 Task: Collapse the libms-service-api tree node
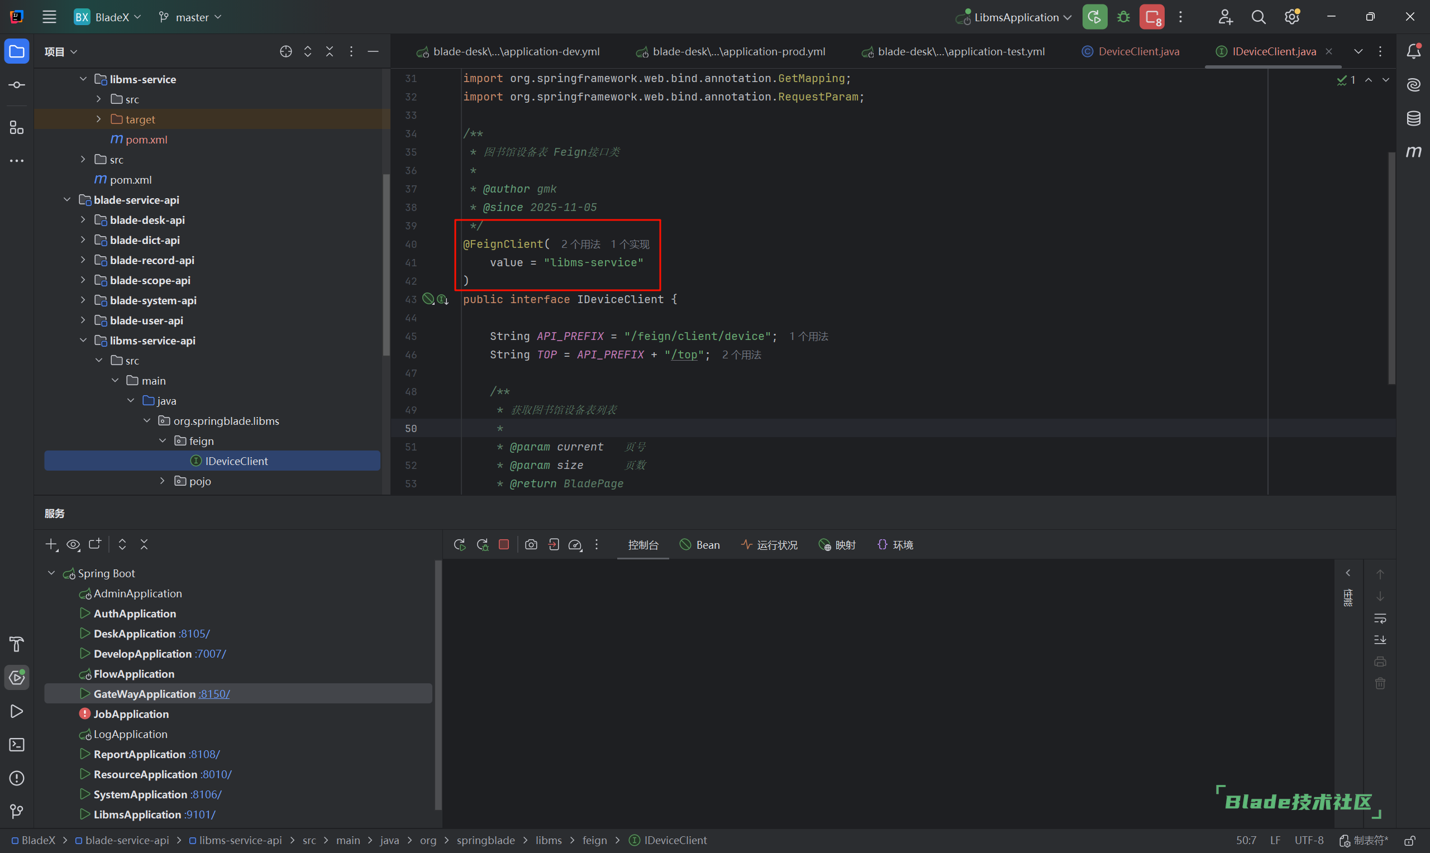click(x=83, y=341)
